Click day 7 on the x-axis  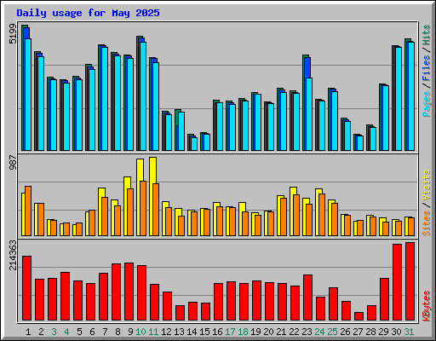click(x=105, y=332)
